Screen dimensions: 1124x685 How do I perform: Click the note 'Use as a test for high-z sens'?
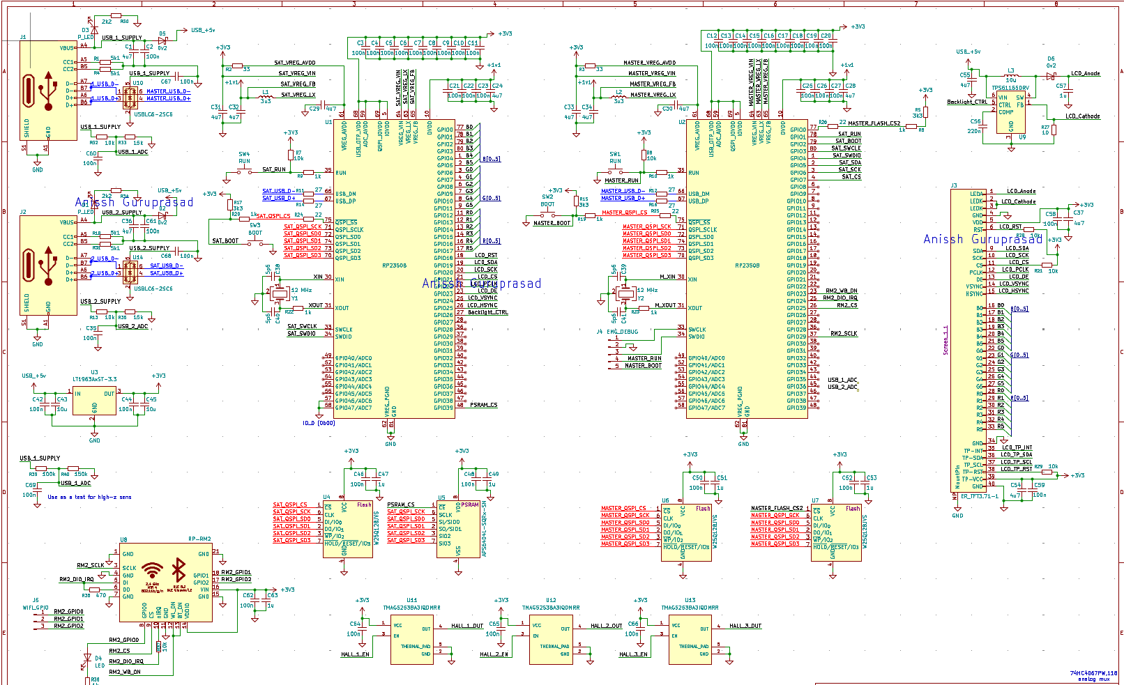[x=89, y=497]
